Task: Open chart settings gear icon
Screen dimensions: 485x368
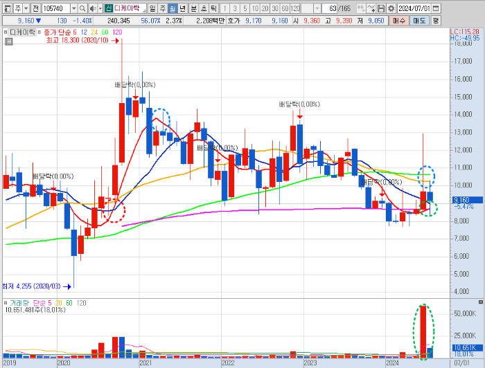Action: coord(391,8)
